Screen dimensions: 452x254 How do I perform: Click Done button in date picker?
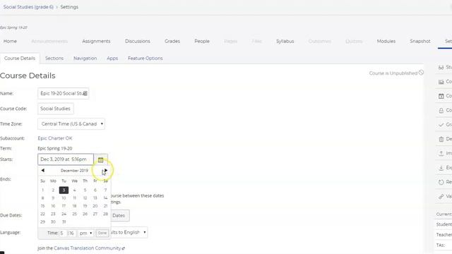[x=102, y=233]
